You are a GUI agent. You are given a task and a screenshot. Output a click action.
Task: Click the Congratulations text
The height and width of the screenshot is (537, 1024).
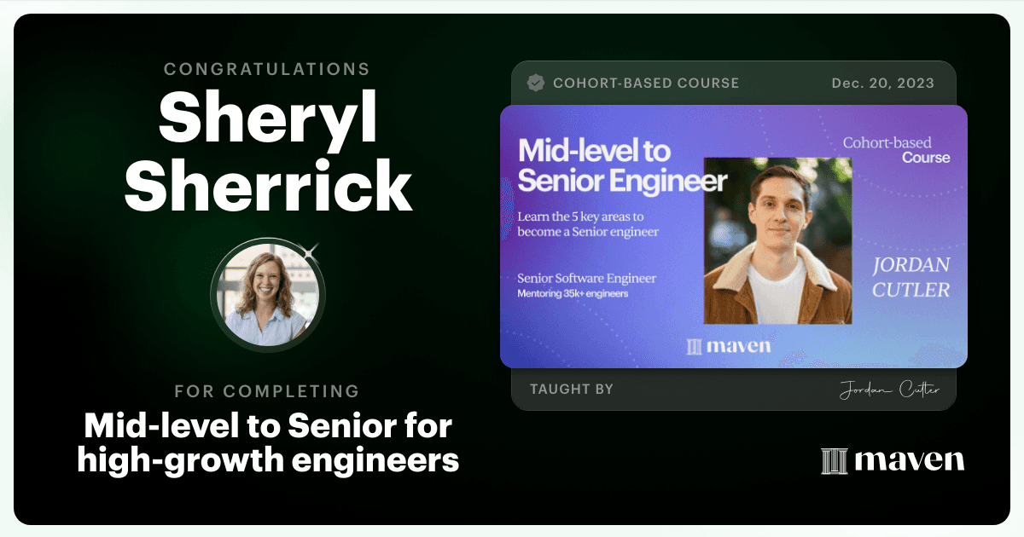tap(267, 69)
